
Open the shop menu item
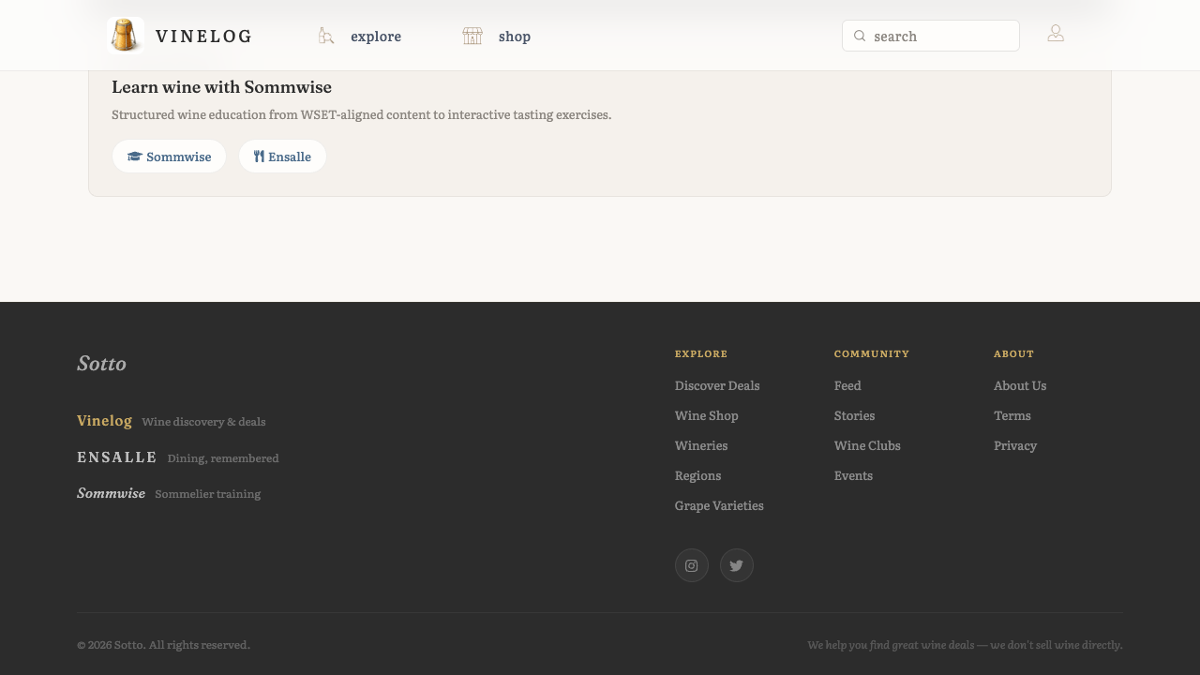click(515, 37)
